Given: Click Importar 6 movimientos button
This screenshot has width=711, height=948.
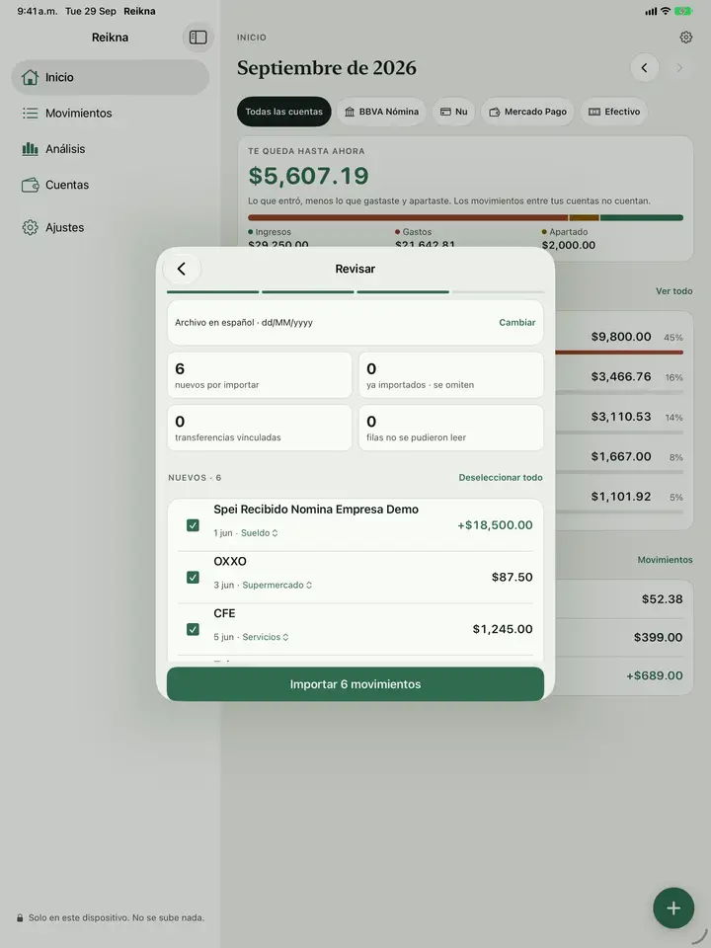Looking at the screenshot, I should [355, 684].
